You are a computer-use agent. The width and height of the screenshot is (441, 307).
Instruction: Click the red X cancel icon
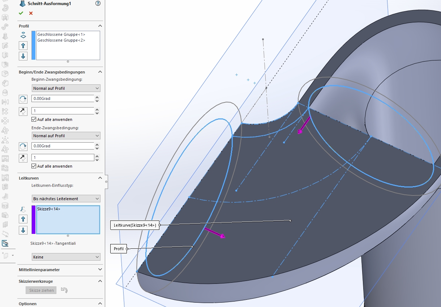(x=31, y=13)
